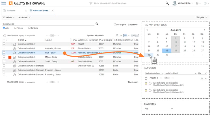Tick the select-all checkbox in table header
The height and width of the screenshot is (116, 212).
pyautogui.click(x=4, y=40)
